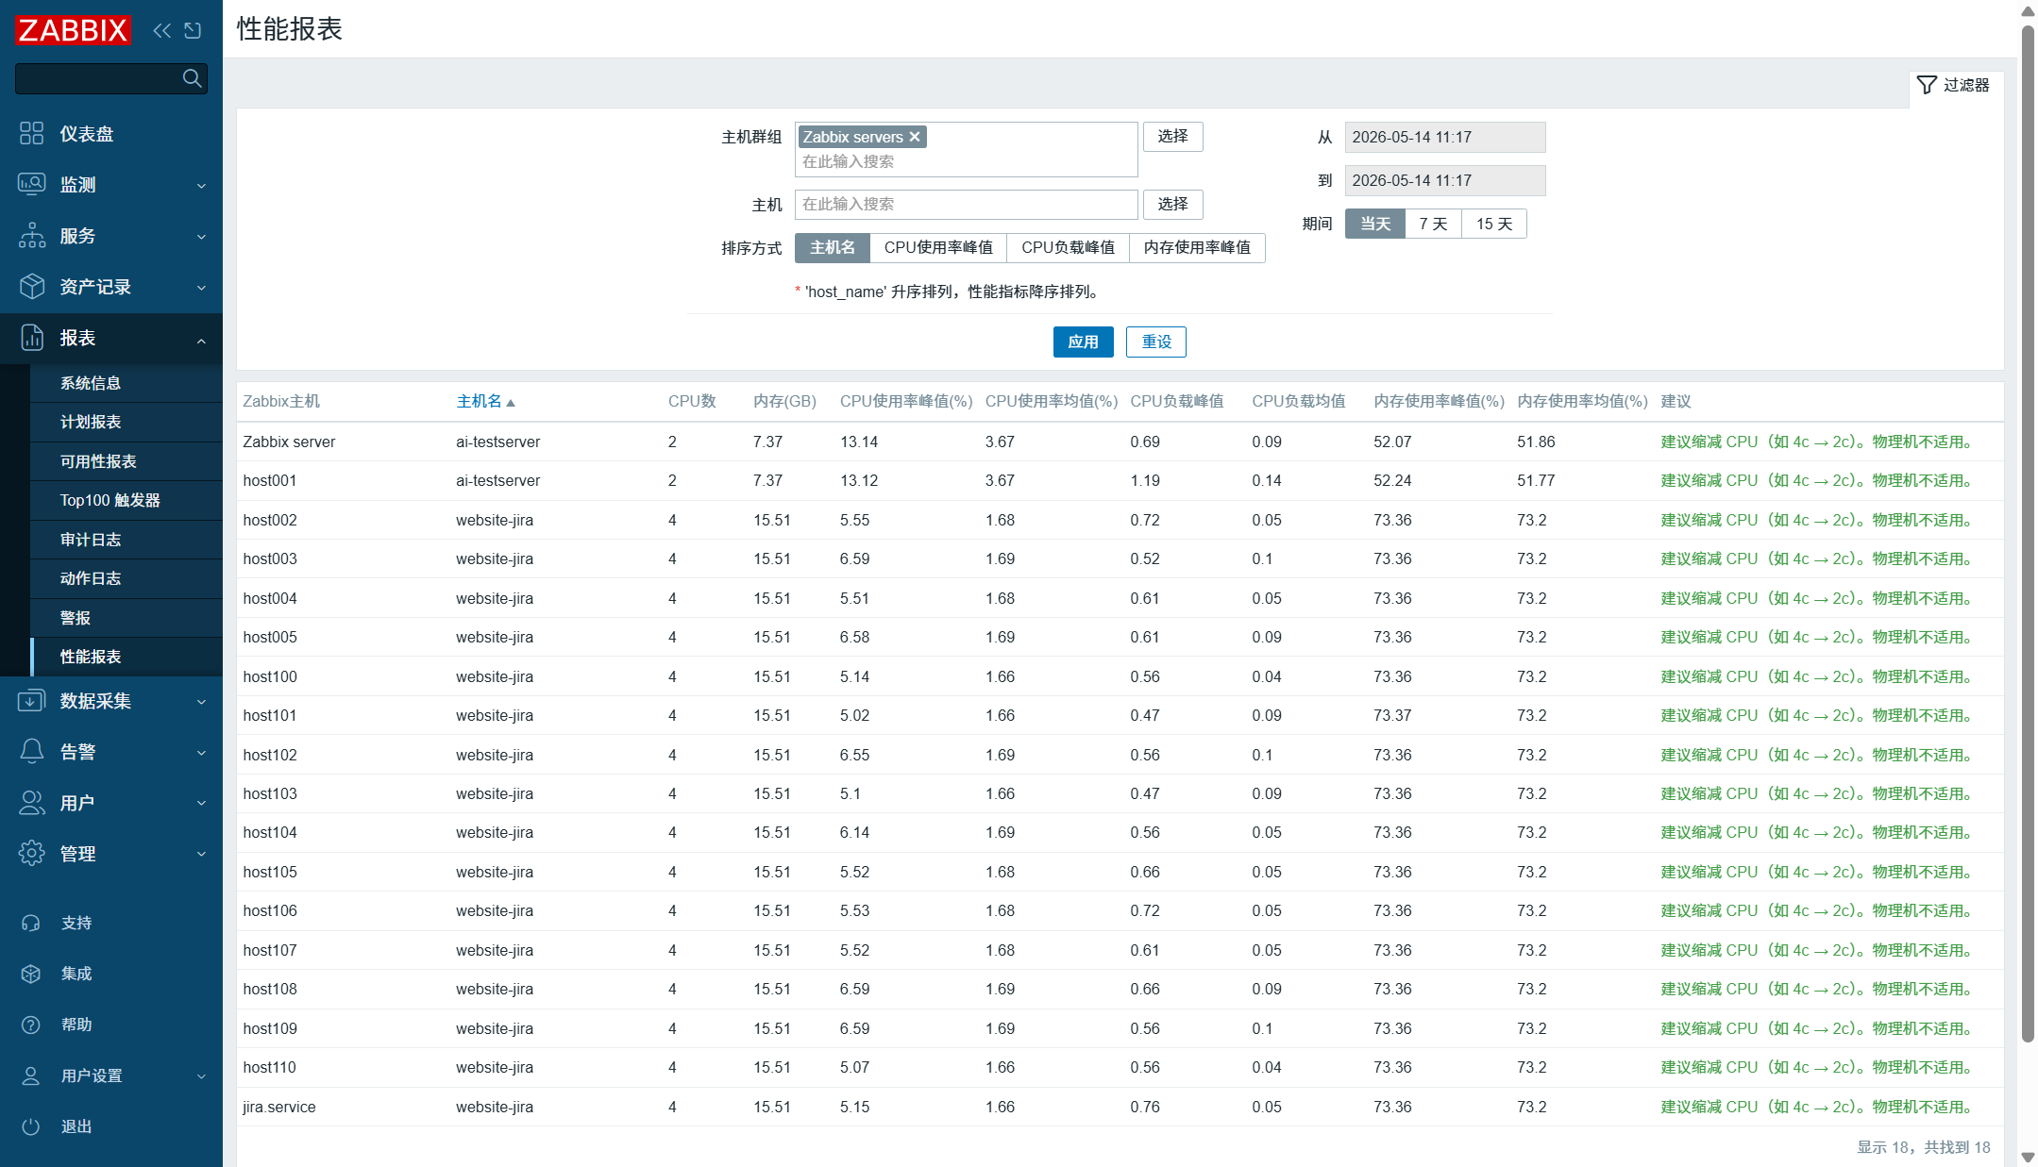Toggle the 过滤器 filter funnel icon
Screen dimensions: 2038x1167
click(1927, 85)
